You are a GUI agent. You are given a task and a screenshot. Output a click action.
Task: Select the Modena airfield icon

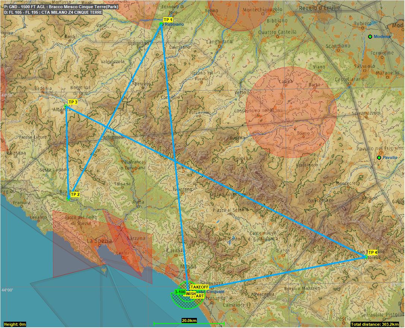pyautogui.click(x=370, y=36)
